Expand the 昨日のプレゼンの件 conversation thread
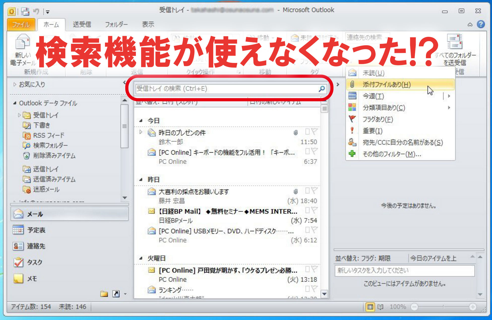The width and height of the screenshot is (492, 320). tap(141, 132)
